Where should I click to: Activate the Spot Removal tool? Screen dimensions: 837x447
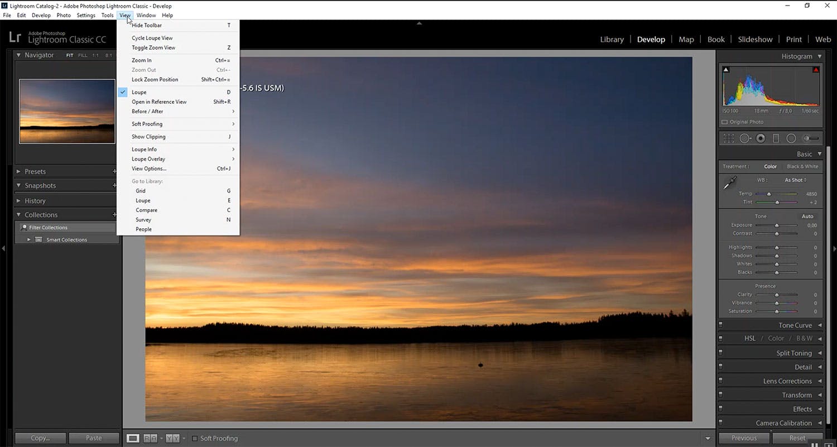(745, 138)
